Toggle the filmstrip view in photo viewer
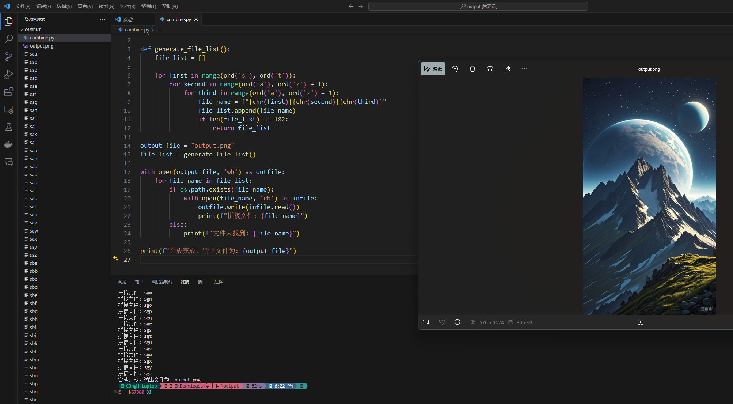The height and width of the screenshot is (404, 733). pos(426,322)
